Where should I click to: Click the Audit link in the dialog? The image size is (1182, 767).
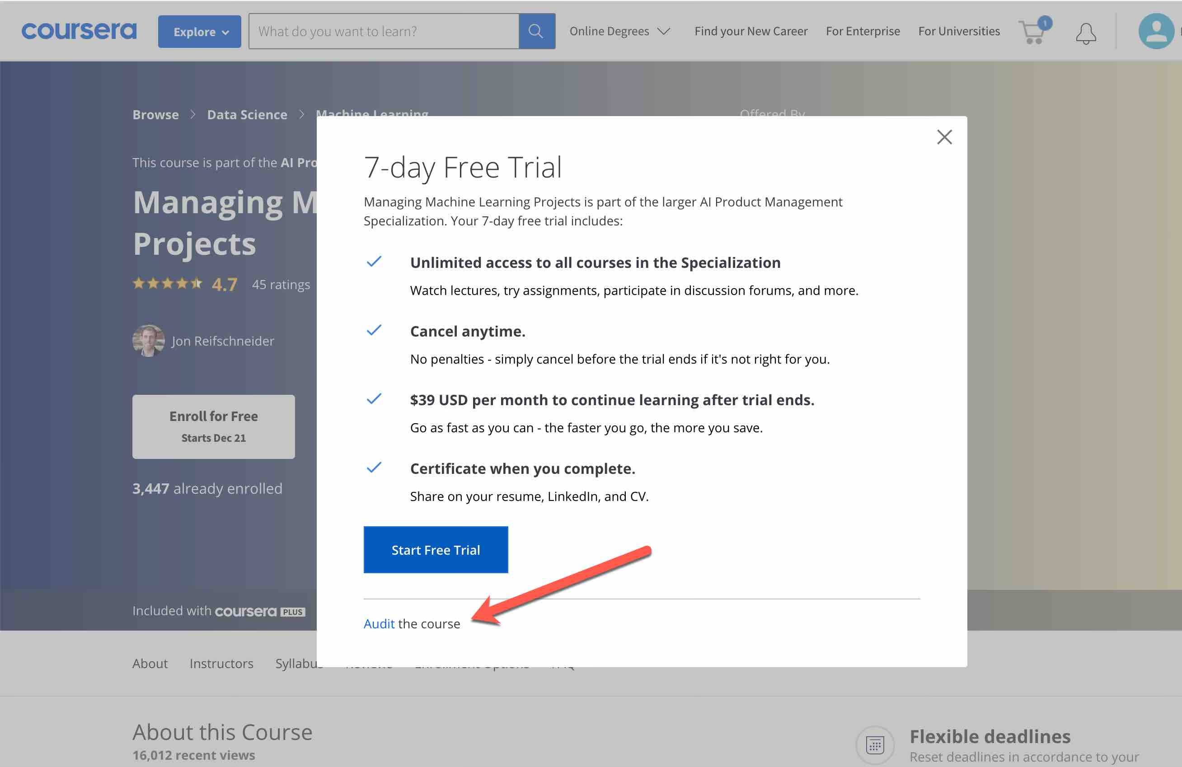pyautogui.click(x=379, y=623)
